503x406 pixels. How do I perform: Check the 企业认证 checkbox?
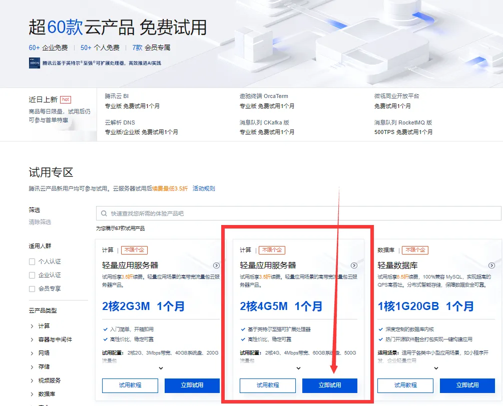coord(32,275)
